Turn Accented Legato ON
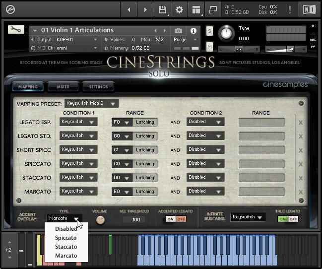Image resolution: width=322 pixels, height=269 pixels. point(171,219)
